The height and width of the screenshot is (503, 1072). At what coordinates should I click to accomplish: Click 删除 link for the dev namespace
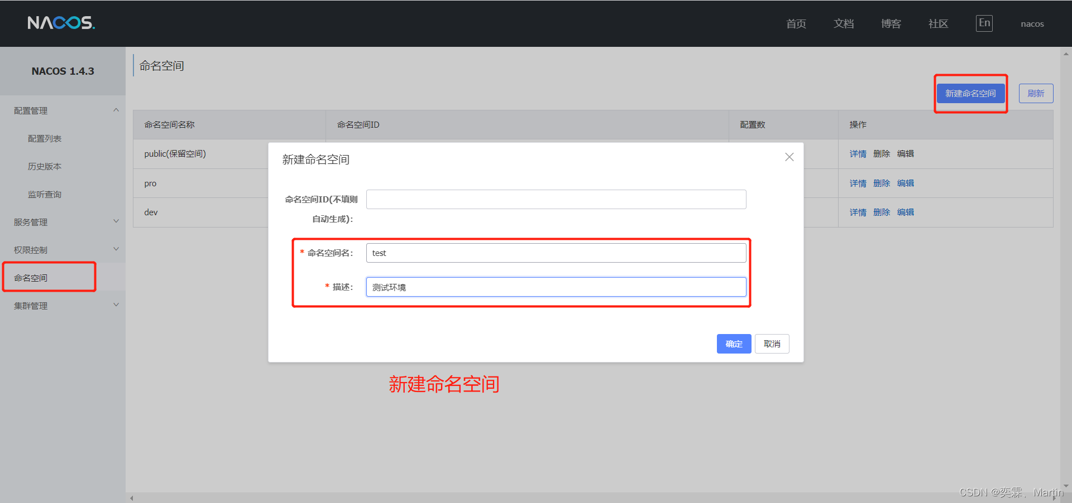tap(881, 212)
